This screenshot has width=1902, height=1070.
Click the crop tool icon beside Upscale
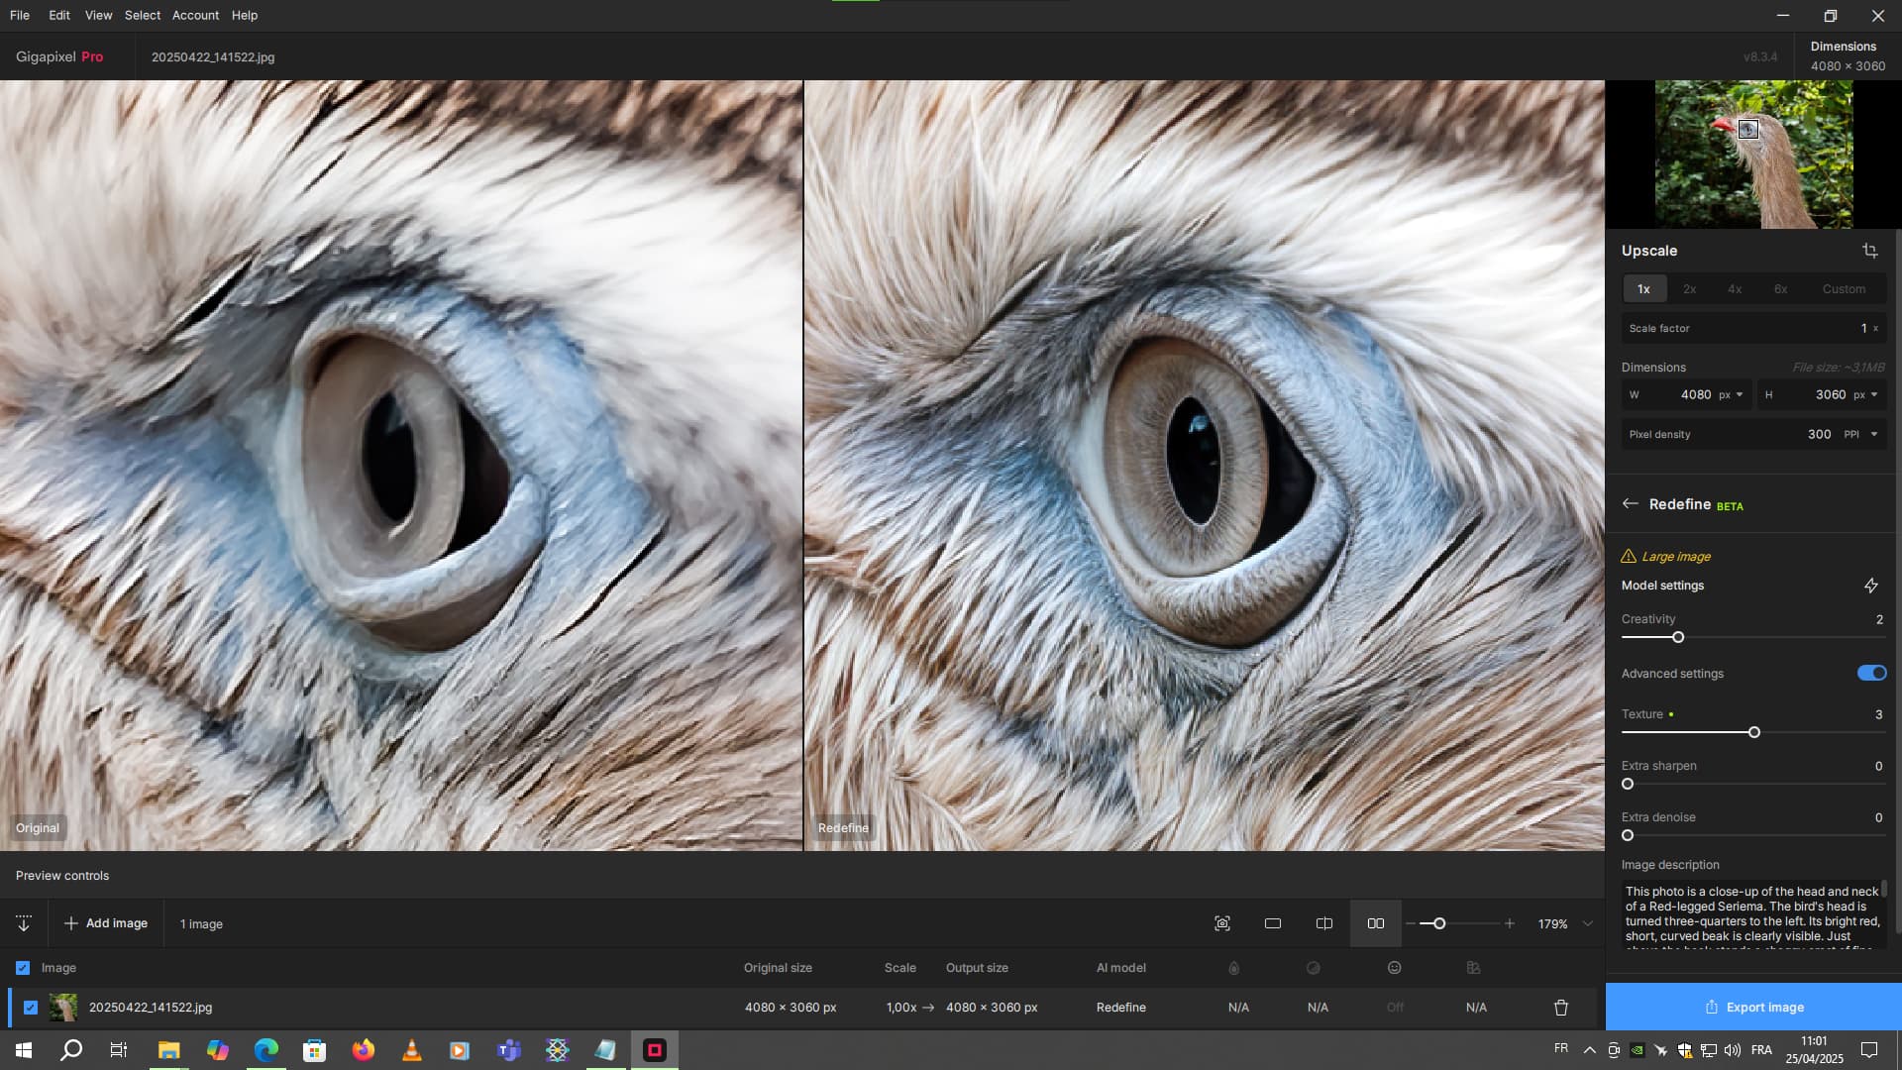pos(1869,251)
